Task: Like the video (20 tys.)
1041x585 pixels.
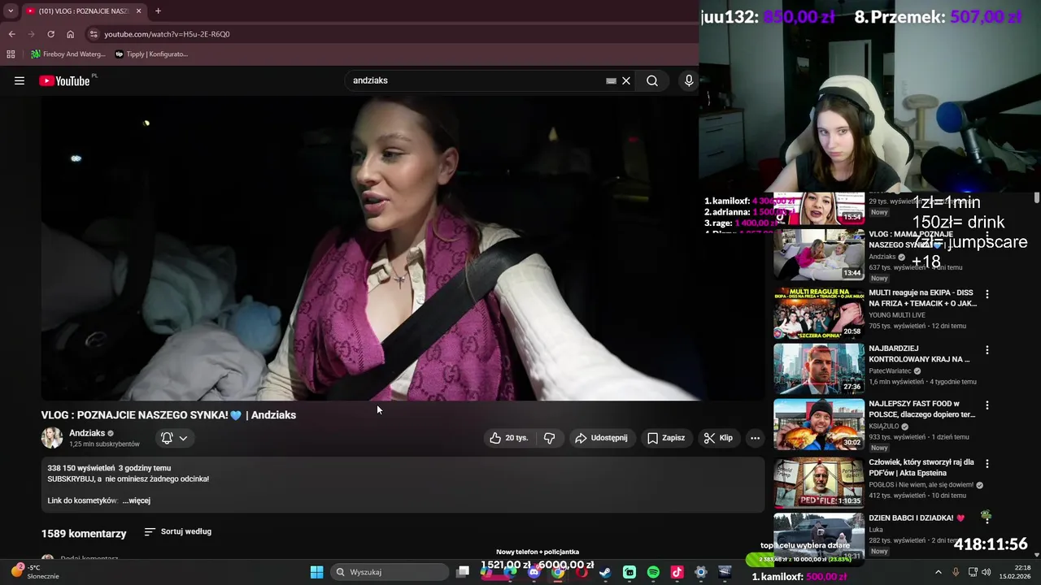Action: [x=509, y=438]
